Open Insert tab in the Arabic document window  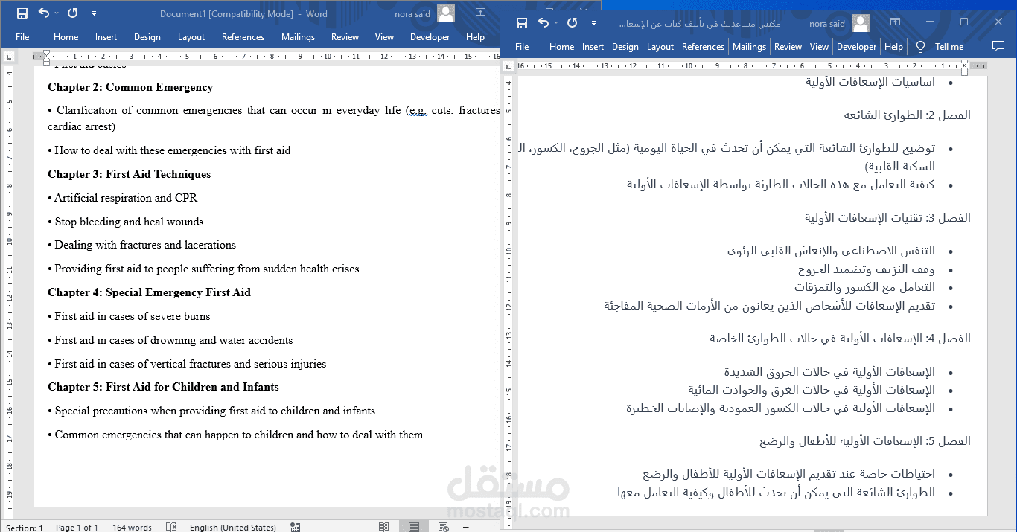(x=593, y=47)
